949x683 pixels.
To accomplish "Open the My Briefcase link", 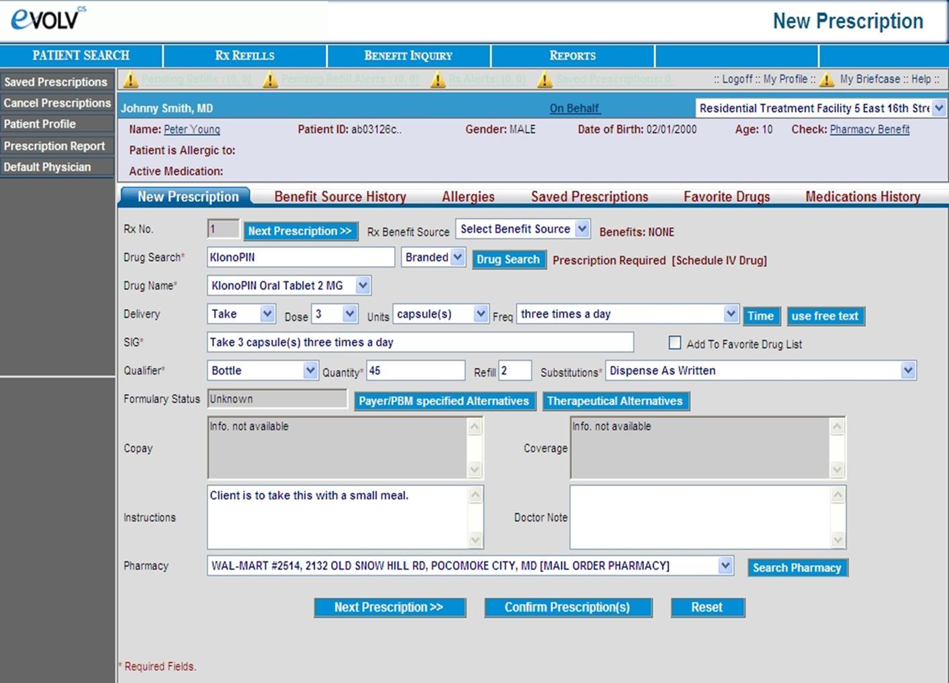I will click(870, 79).
